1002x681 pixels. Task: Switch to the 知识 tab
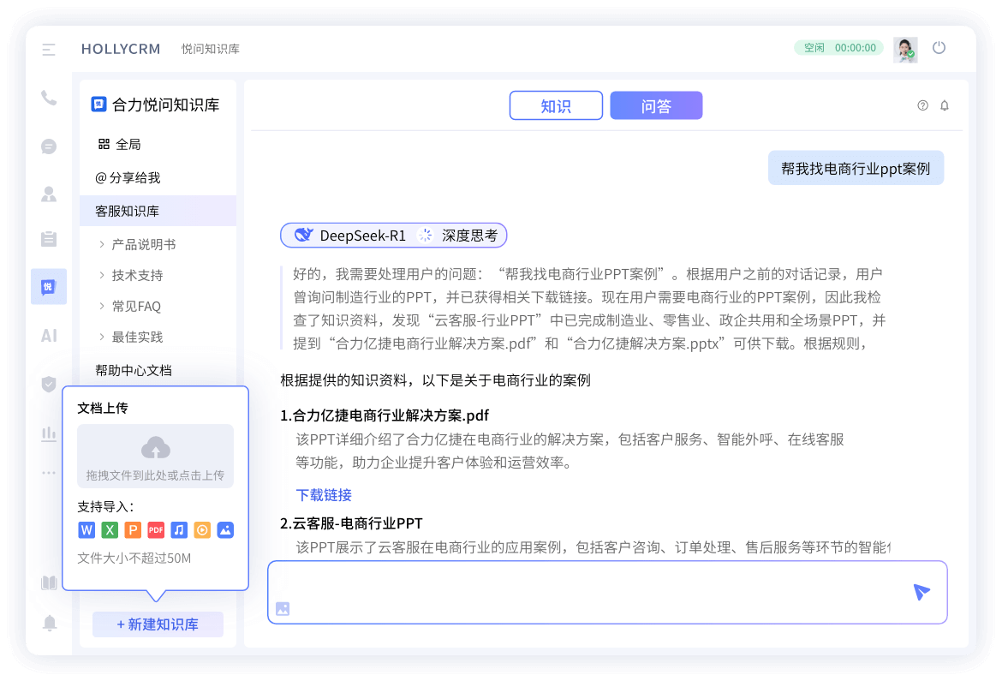point(556,105)
